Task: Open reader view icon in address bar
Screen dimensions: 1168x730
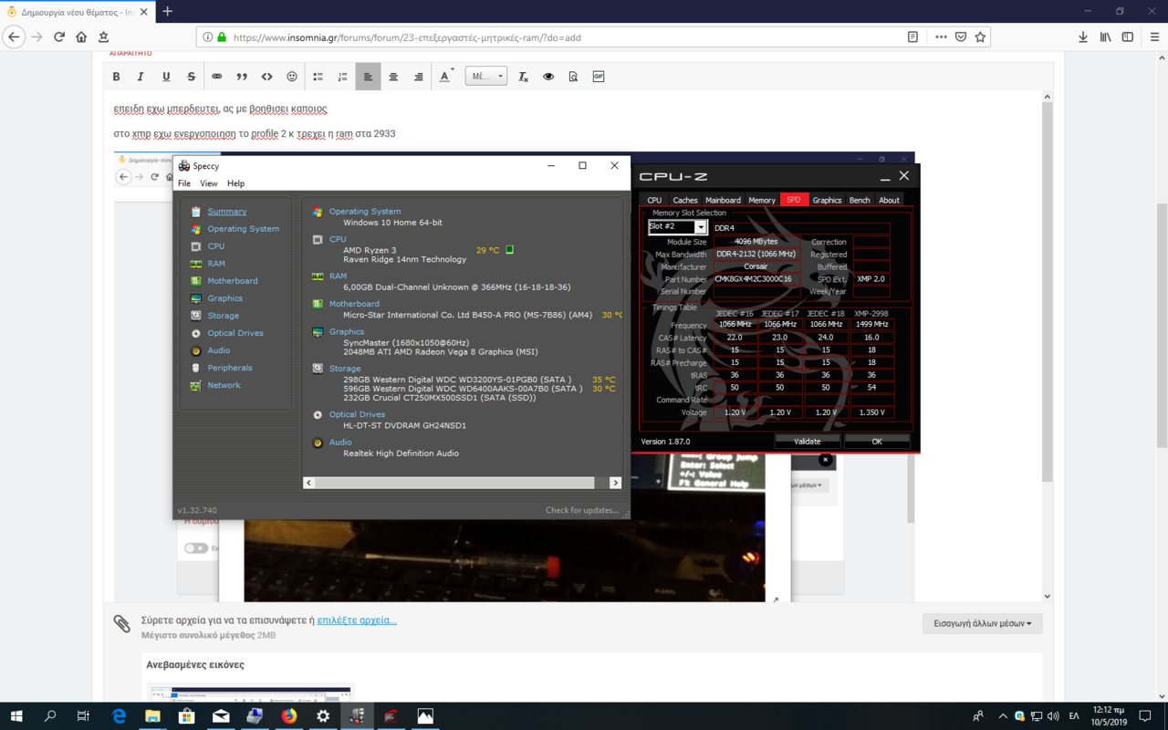Action: pos(912,37)
